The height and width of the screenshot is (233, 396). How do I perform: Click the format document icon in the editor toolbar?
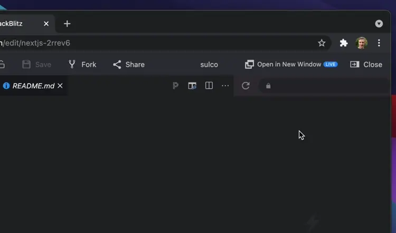point(175,86)
